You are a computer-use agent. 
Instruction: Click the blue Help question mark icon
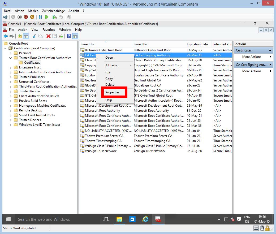(69, 36)
